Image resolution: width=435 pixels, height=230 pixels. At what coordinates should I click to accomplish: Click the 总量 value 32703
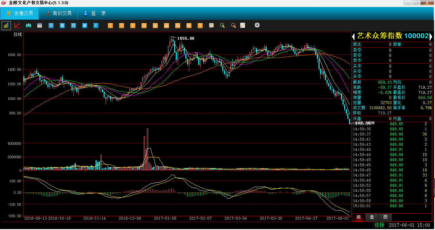[x=386, y=103]
